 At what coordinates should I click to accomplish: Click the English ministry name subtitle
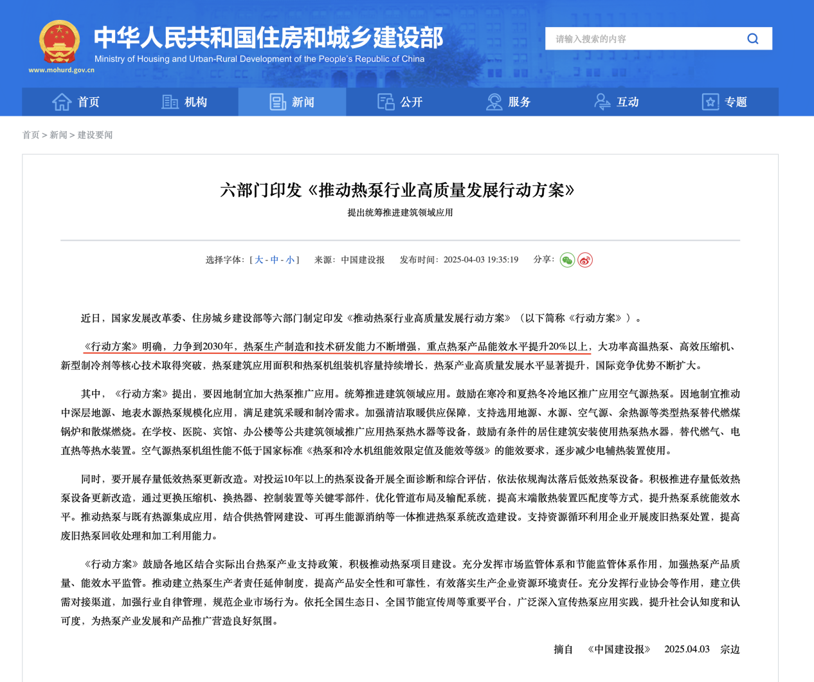click(259, 59)
